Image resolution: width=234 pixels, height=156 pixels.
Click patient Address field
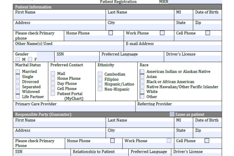60,27
